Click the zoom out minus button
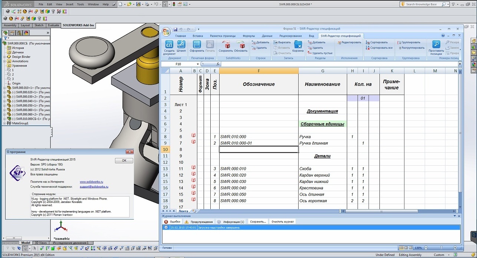This screenshot has width=477, height=258. [425, 248]
